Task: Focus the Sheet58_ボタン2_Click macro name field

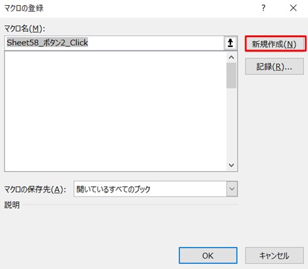Action: pos(114,43)
